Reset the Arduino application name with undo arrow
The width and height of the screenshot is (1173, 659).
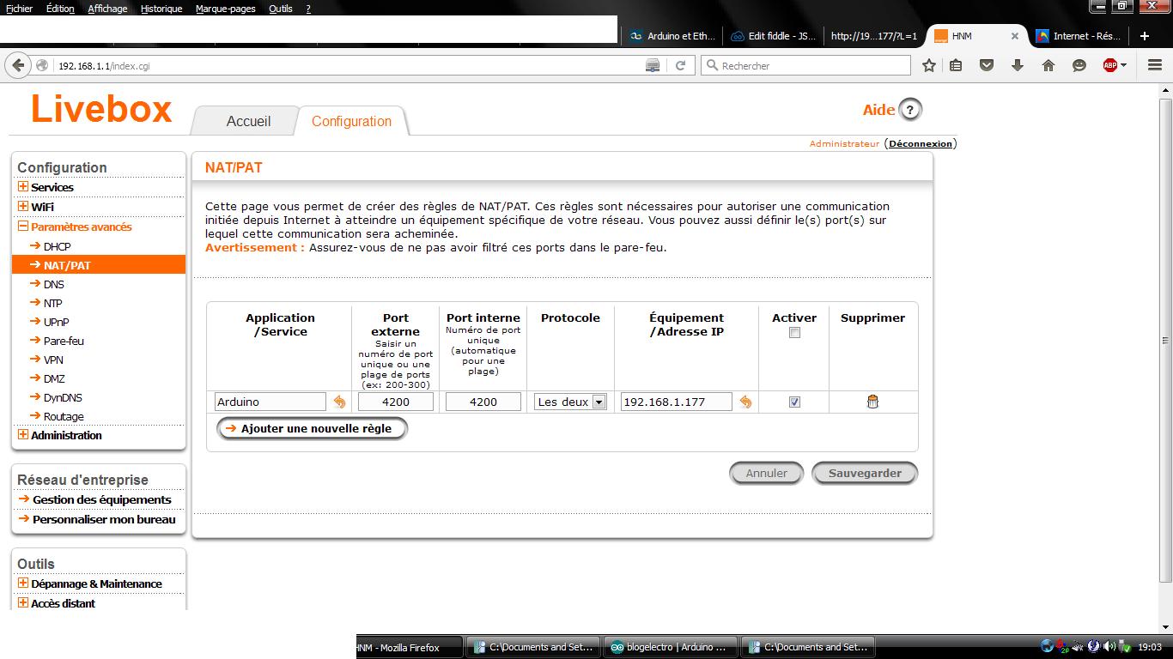pyautogui.click(x=339, y=402)
